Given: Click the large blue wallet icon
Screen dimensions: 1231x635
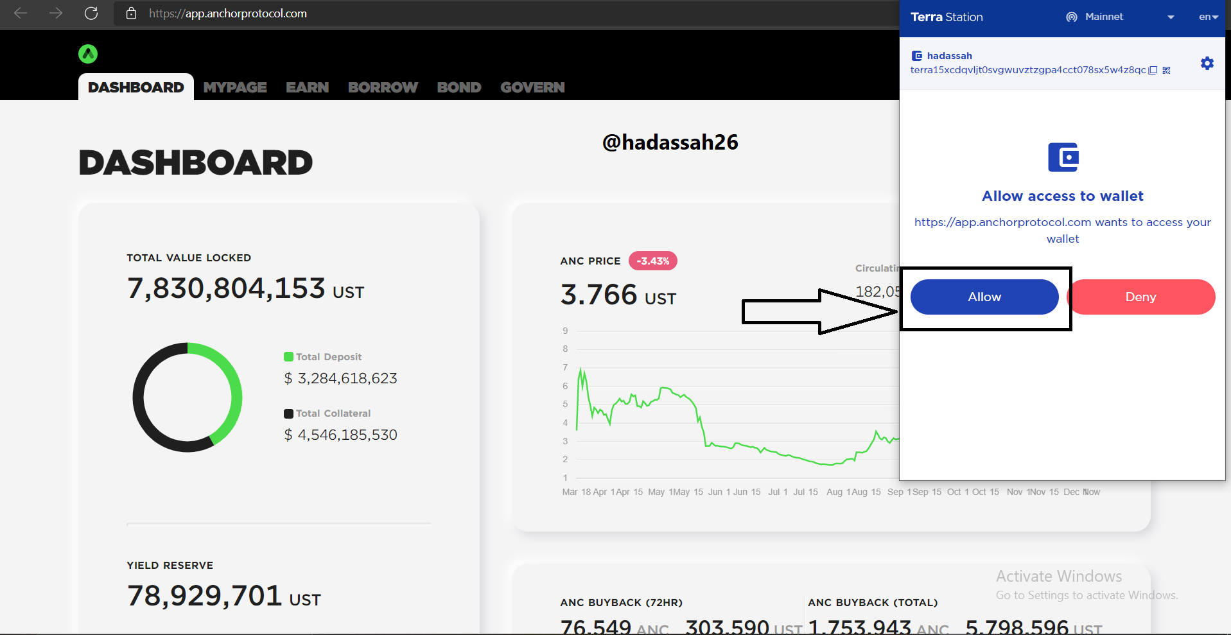Looking at the screenshot, I should (1063, 157).
